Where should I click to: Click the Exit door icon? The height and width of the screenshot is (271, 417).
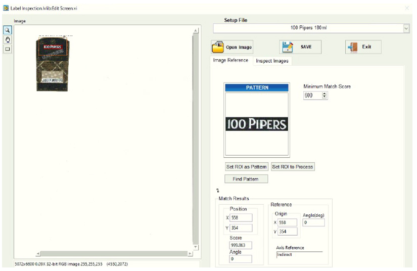click(352, 47)
